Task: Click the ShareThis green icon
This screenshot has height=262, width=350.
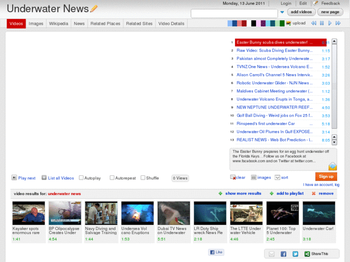Action: point(307,254)
